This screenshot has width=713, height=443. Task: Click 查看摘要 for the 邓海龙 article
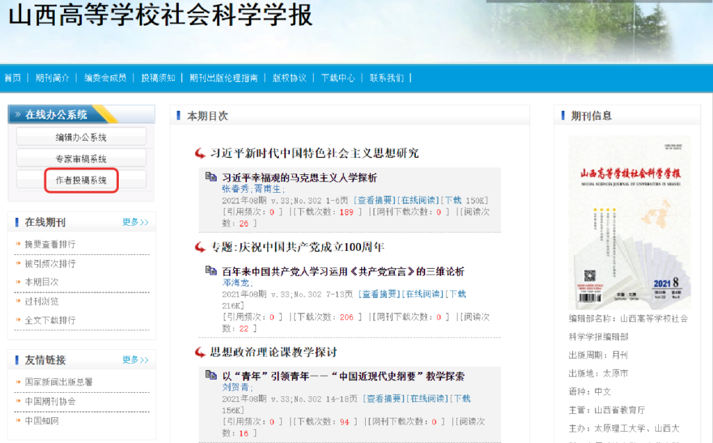pyautogui.click(x=379, y=294)
